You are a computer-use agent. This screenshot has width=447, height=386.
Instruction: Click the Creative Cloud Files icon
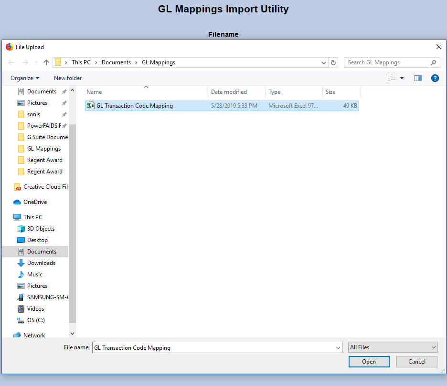17,187
